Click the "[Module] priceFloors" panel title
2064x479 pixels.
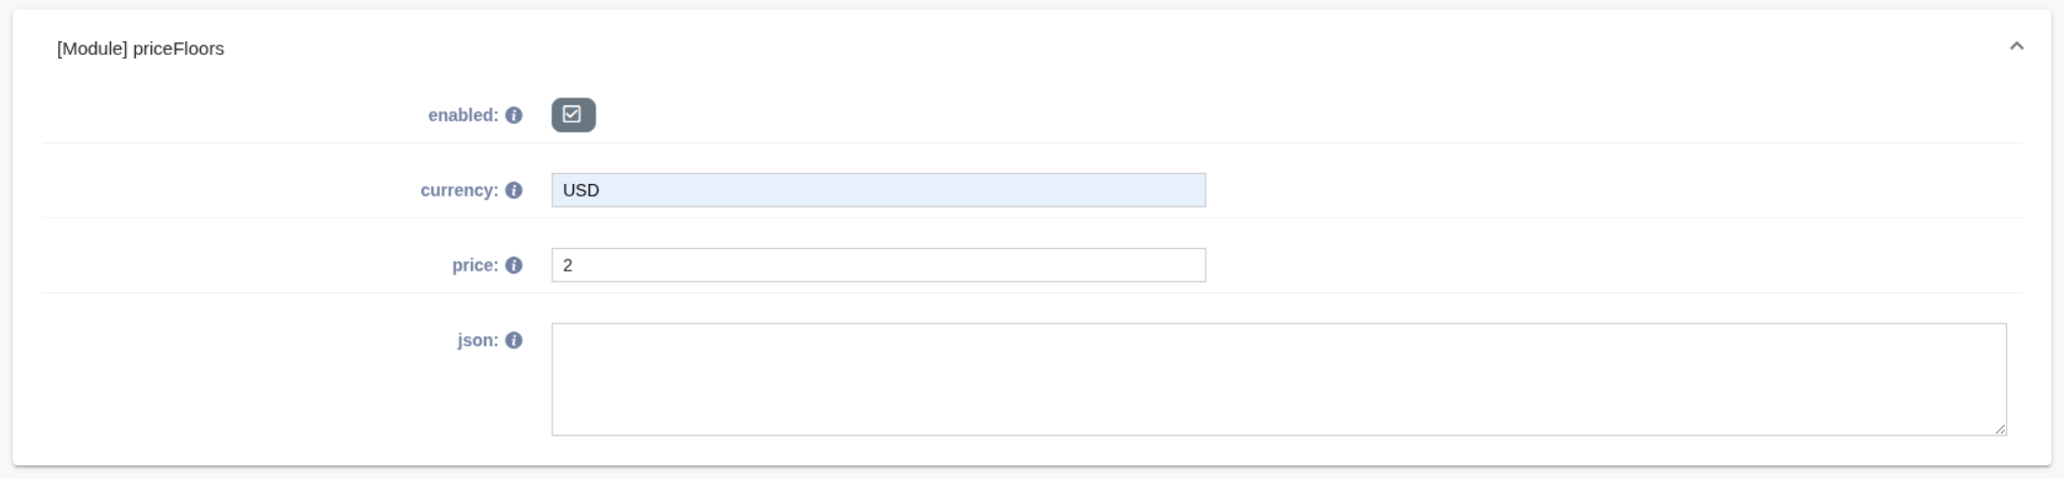click(x=141, y=48)
